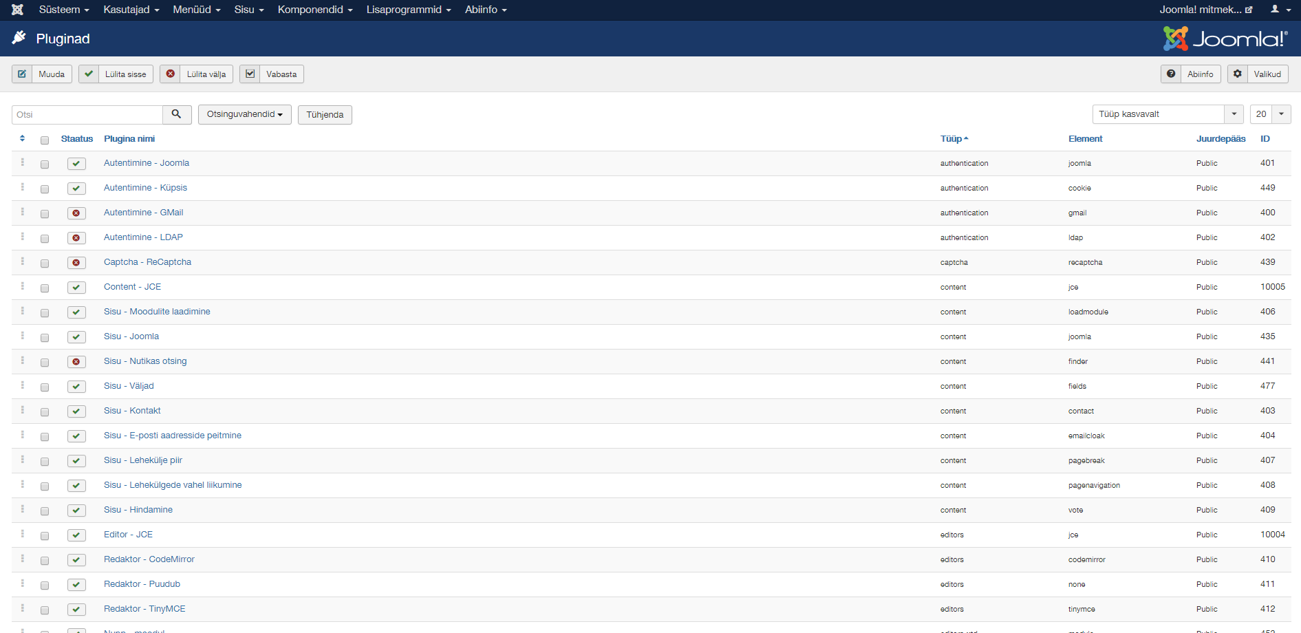
Task: Click the Tühjenda clear button
Action: tap(325, 115)
